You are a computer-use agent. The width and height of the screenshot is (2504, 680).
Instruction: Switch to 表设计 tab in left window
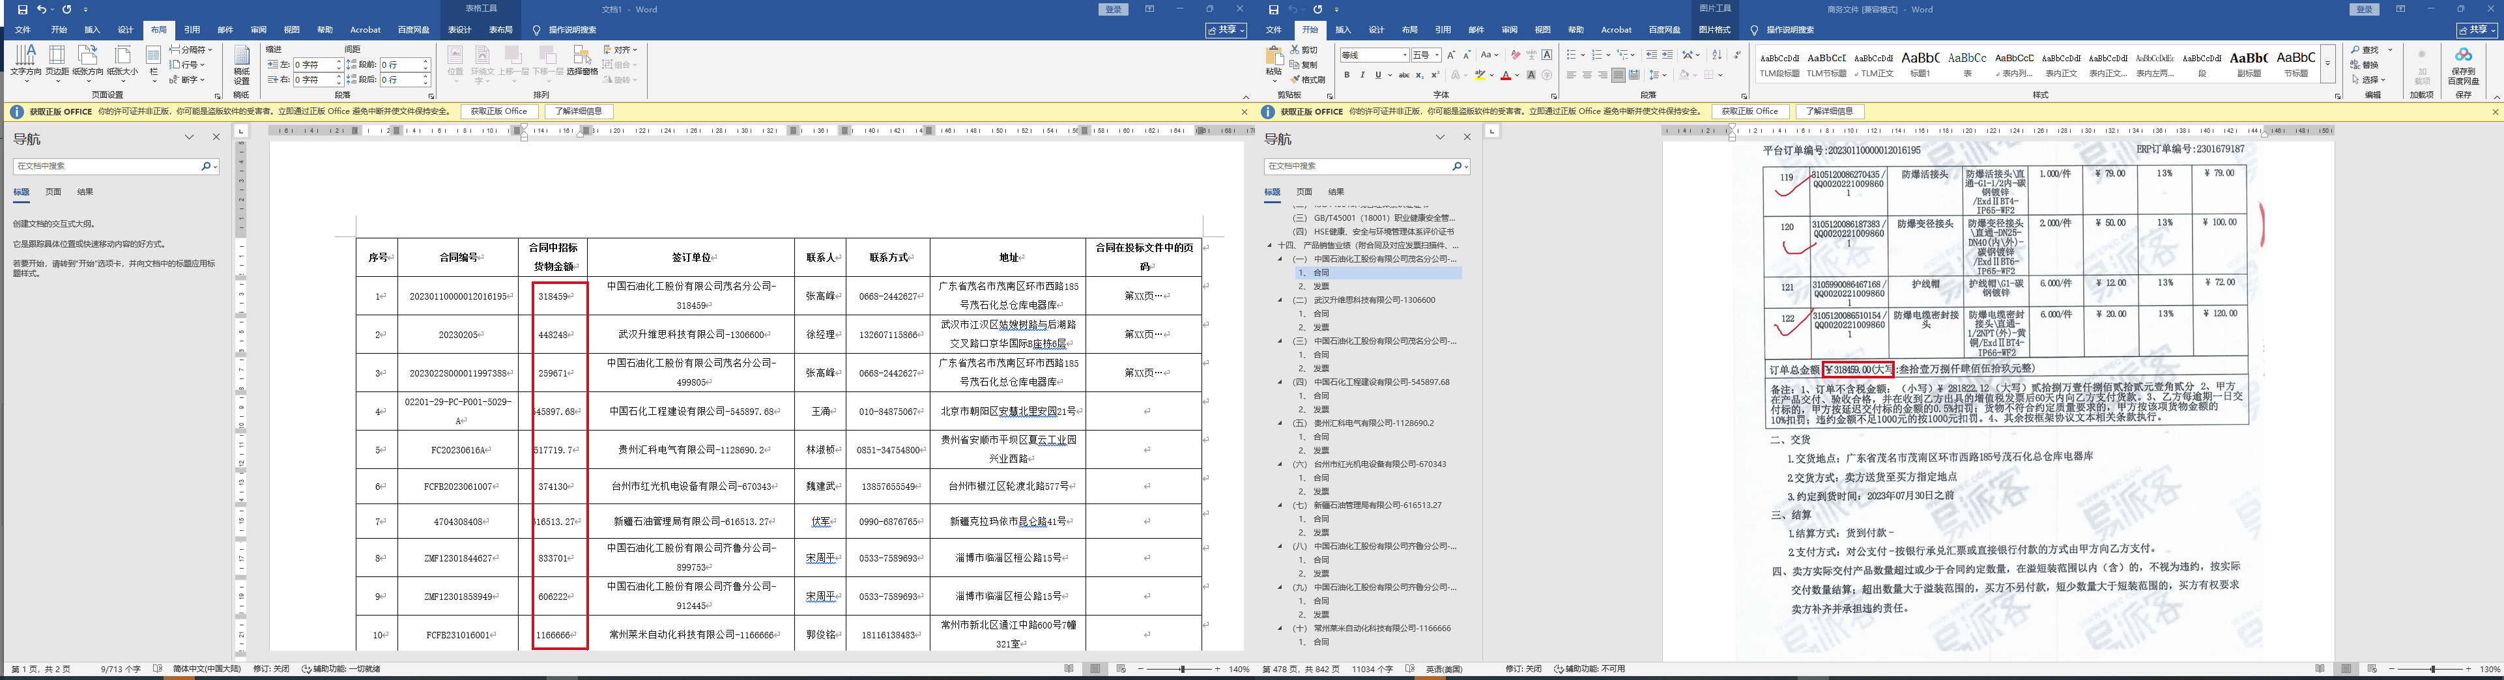pyautogui.click(x=459, y=30)
